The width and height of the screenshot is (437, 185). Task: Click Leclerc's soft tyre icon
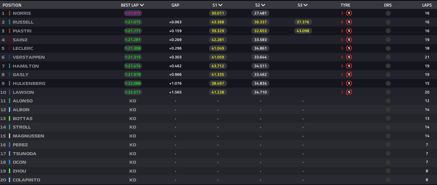tap(349, 48)
